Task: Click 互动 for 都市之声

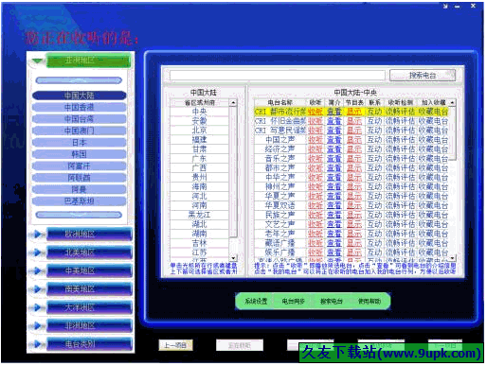Action: click(x=374, y=167)
